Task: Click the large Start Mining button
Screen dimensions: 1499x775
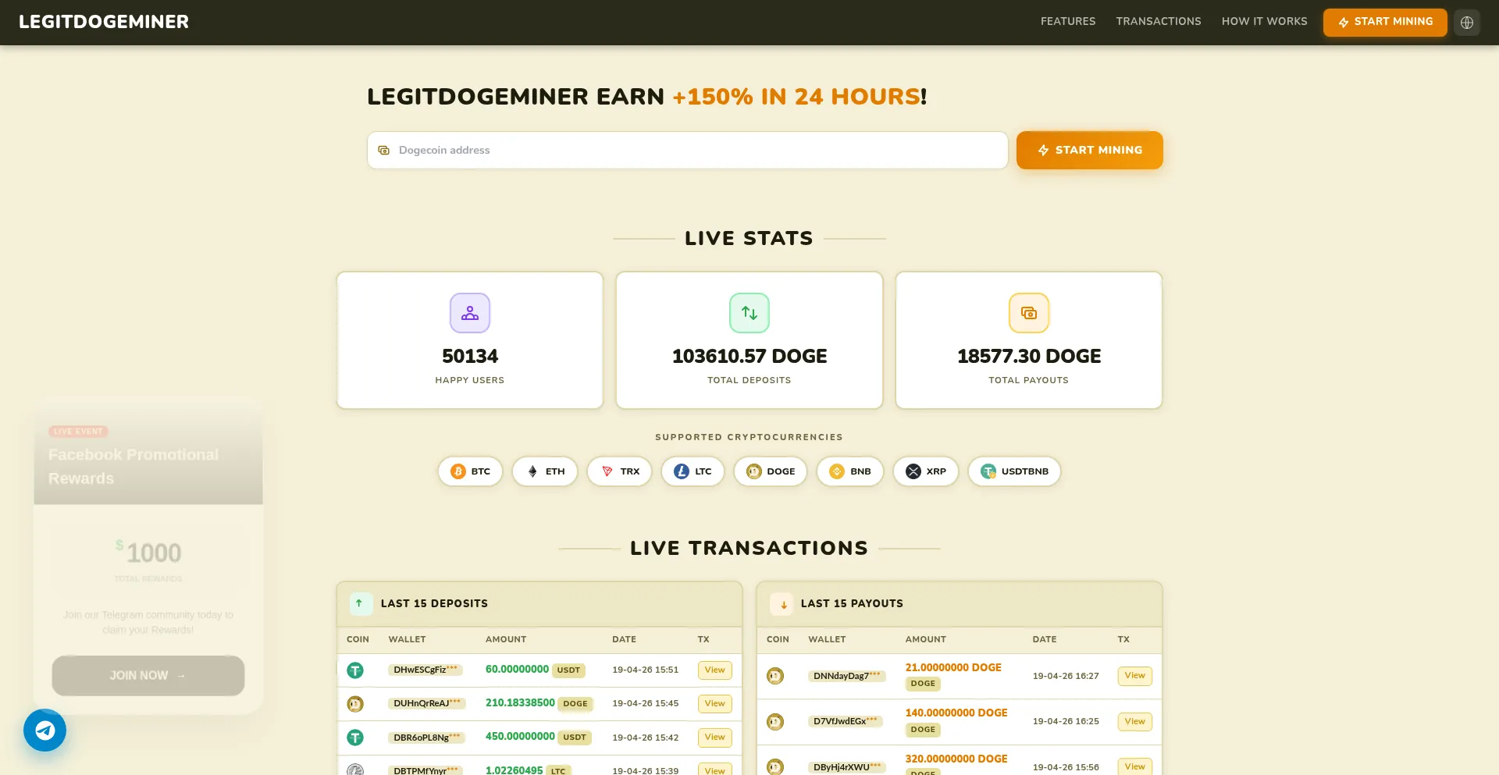Action: [1089, 150]
